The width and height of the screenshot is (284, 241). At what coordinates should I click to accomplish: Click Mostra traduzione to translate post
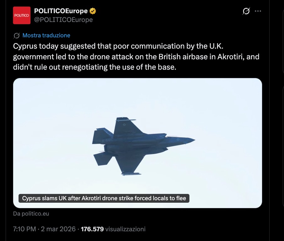pyautogui.click(x=46, y=35)
